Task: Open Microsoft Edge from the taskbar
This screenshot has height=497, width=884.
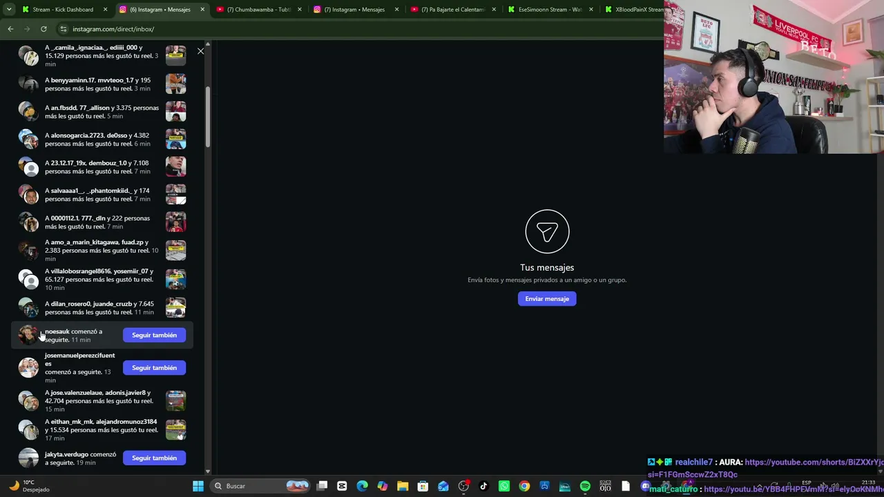Action: coord(362,486)
